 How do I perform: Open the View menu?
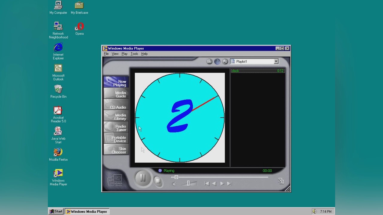pyautogui.click(x=115, y=54)
